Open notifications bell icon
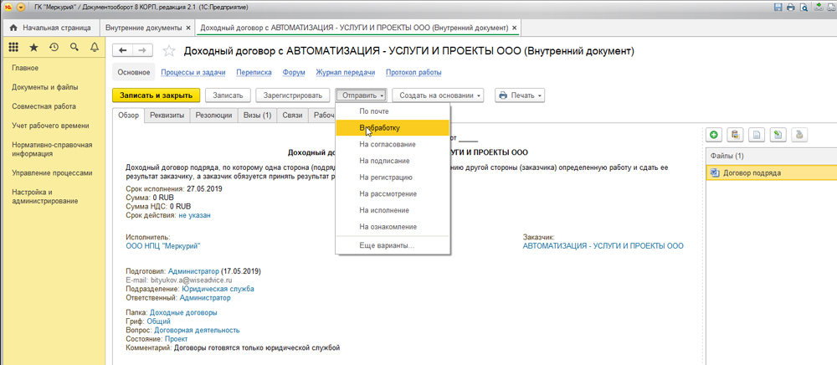This screenshot has width=837, height=365. (x=94, y=47)
